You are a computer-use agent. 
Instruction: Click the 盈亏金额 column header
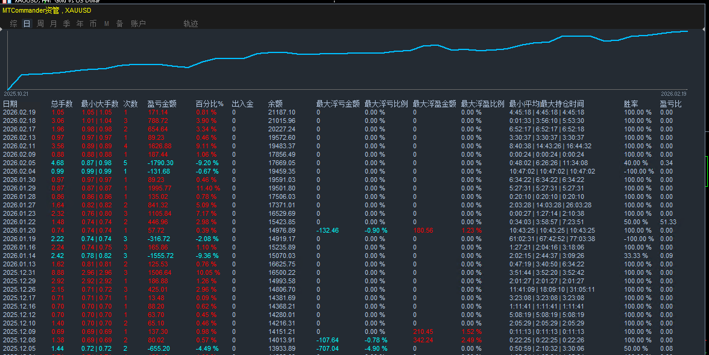(162, 104)
